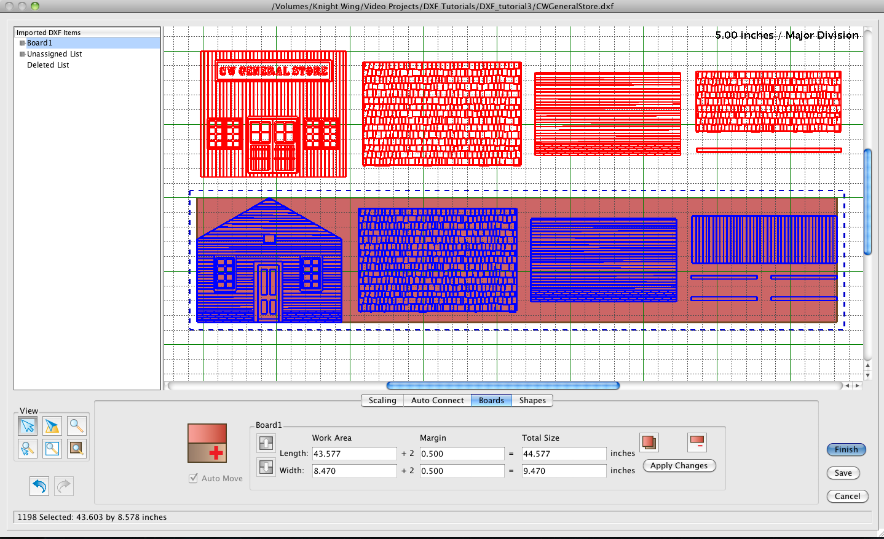Image resolution: width=884 pixels, height=539 pixels.
Task: Click the Cancel button
Action: pyautogui.click(x=848, y=496)
